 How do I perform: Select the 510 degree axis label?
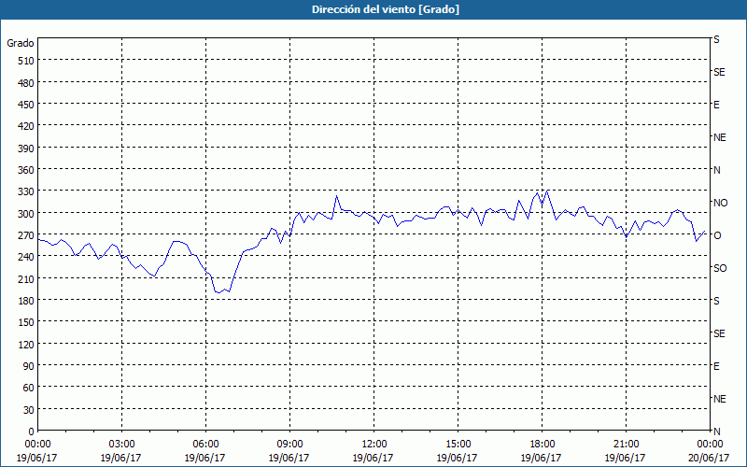26,61
